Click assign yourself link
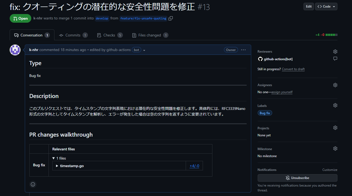 [x=282, y=92]
